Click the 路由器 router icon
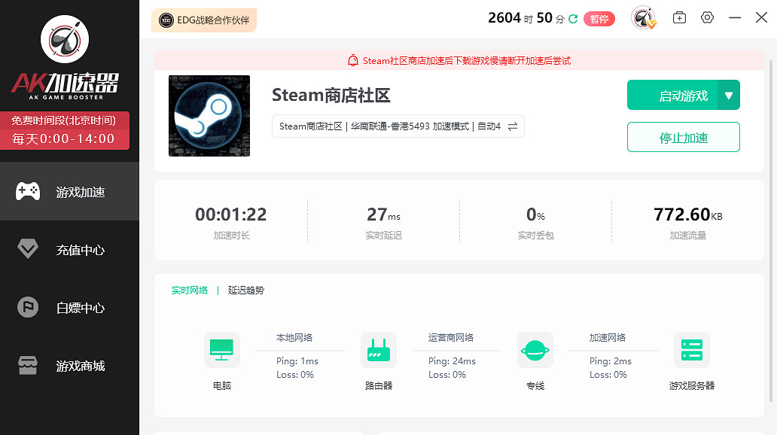Screen dimensions: 777x435 coord(378,350)
